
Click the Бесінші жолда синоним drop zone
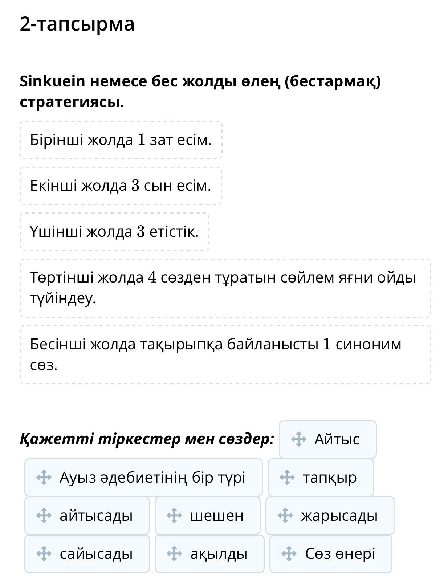click(x=225, y=354)
